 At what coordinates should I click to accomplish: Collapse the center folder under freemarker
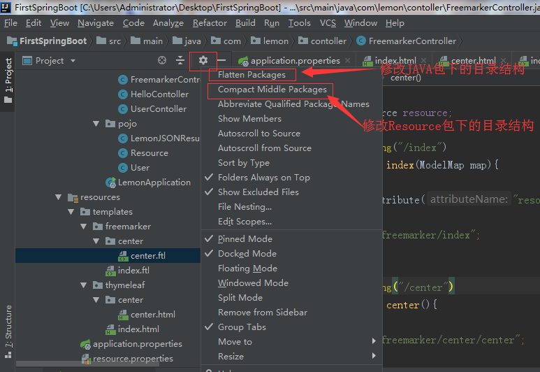(96, 241)
